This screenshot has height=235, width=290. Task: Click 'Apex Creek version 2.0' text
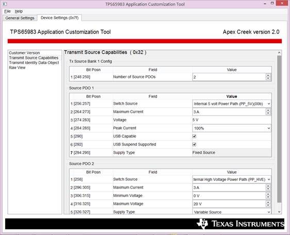pos(251,32)
